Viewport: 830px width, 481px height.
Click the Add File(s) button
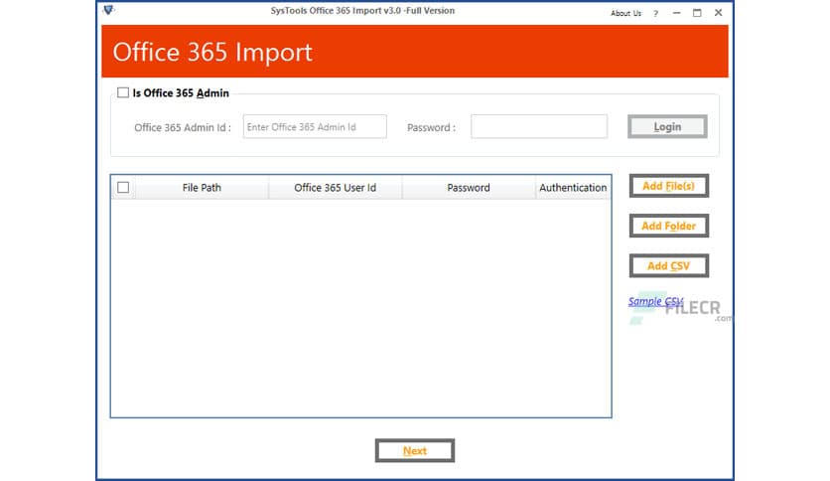(x=669, y=186)
